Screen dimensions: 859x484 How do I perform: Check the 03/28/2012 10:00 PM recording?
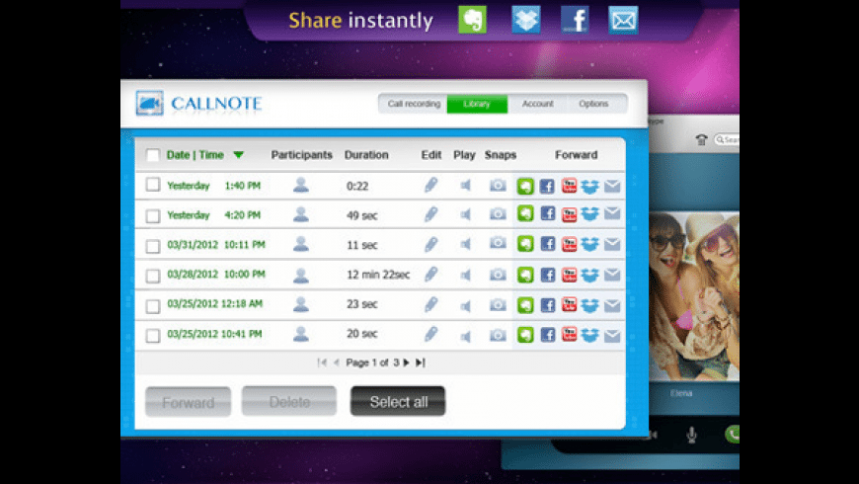point(153,276)
